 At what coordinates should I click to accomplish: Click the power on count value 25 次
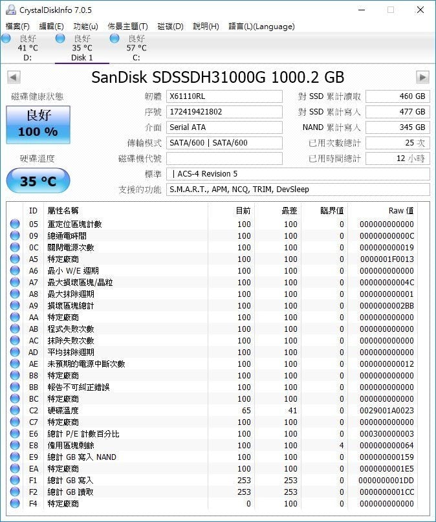(x=398, y=143)
